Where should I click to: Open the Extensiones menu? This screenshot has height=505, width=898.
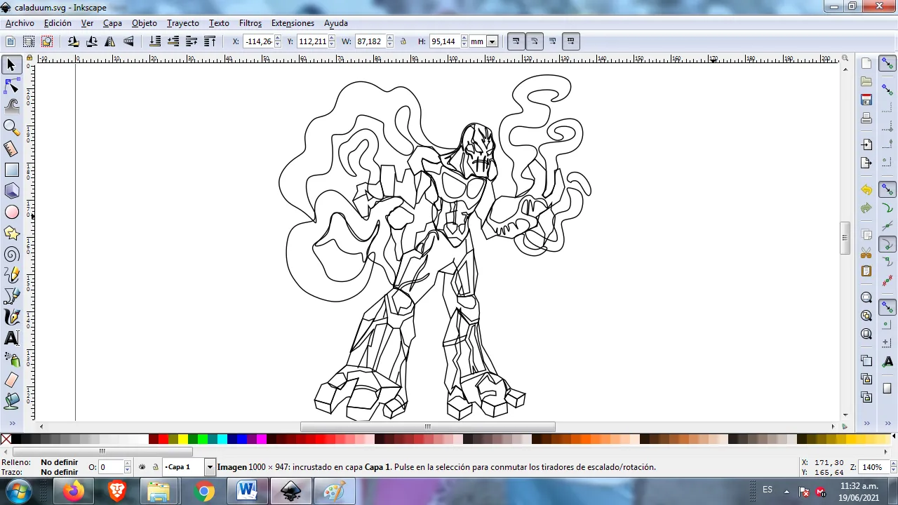coord(293,23)
